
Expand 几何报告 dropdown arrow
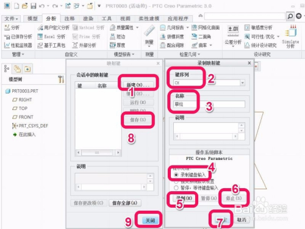coord(187,27)
